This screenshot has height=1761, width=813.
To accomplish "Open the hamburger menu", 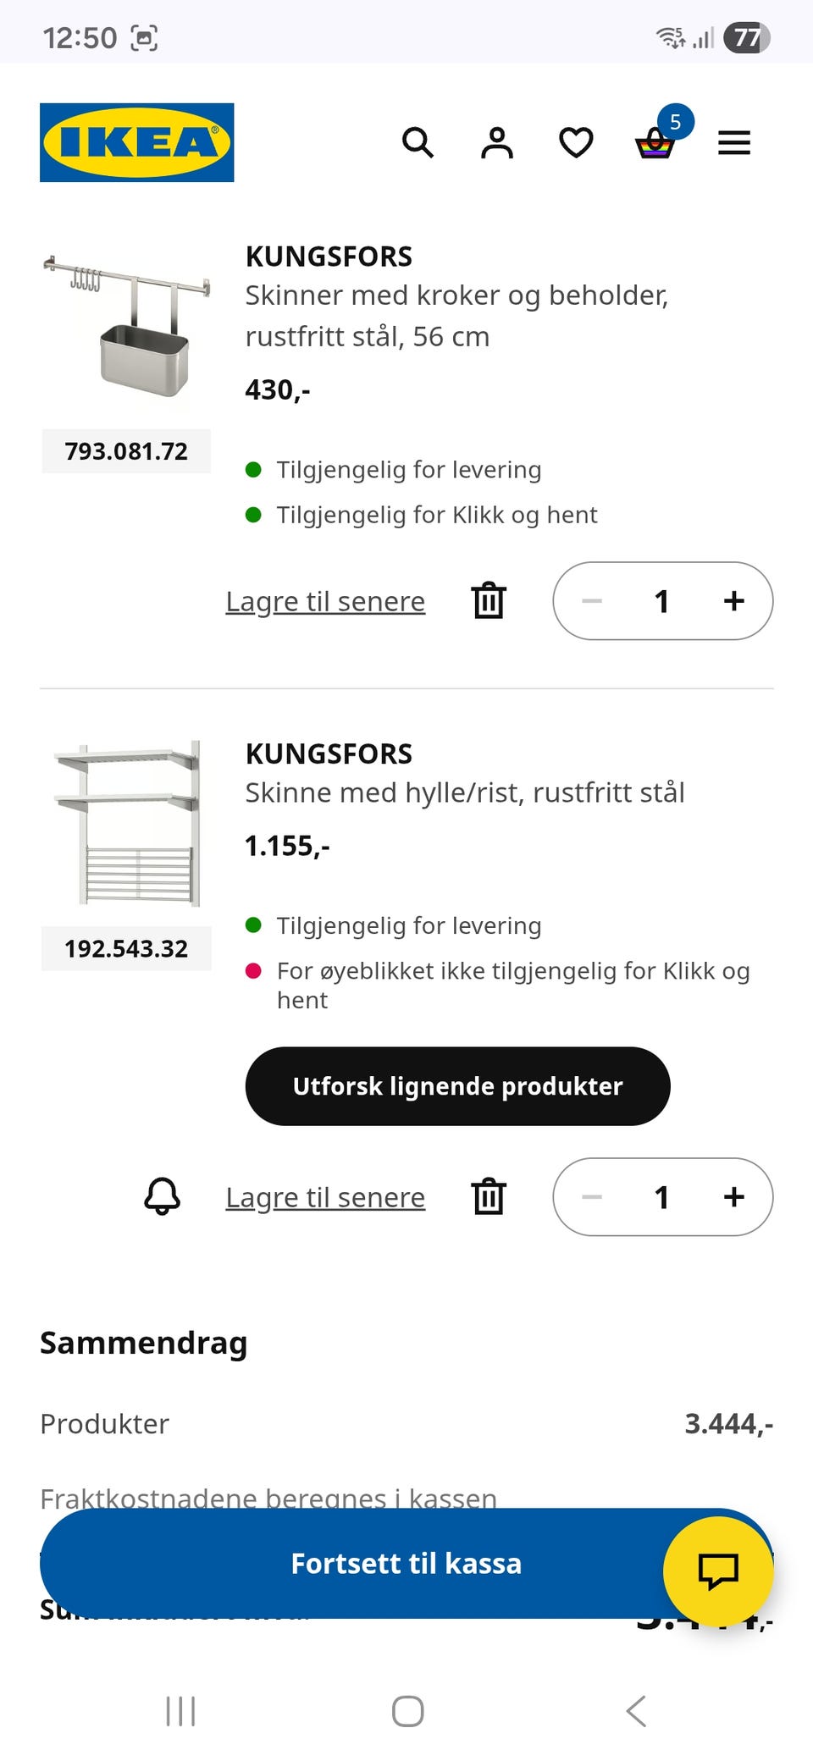I will 734,143.
